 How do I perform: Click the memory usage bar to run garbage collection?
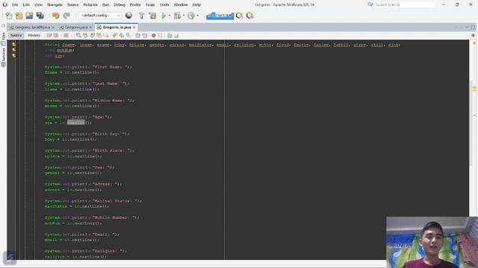(x=220, y=16)
